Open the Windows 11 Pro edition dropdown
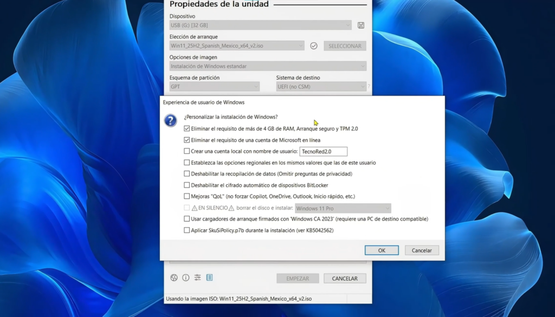 pos(343,209)
